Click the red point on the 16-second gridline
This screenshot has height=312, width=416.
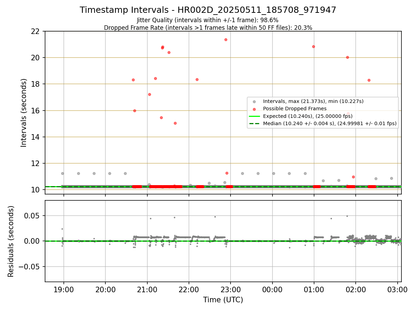click(135, 111)
